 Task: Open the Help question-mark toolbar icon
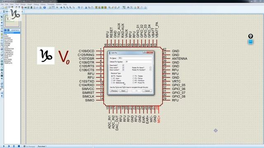click(45, 7)
